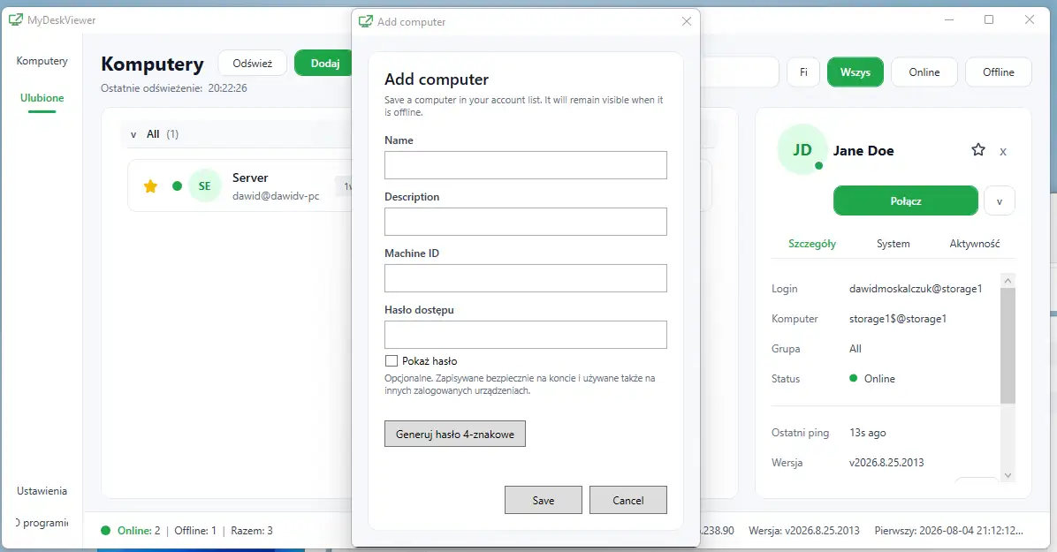
Task: Click Razem: 3 in status bar
Action: [x=252, y=531]
